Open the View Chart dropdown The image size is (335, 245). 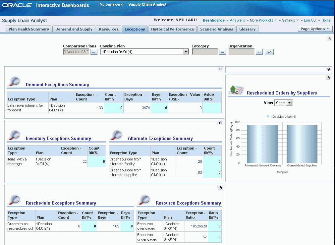click(x=289, y=103)
